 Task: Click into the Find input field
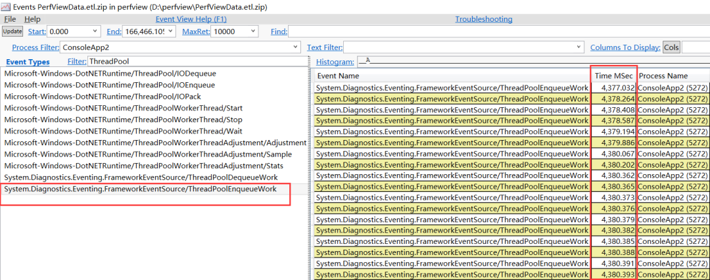point(498,32)
